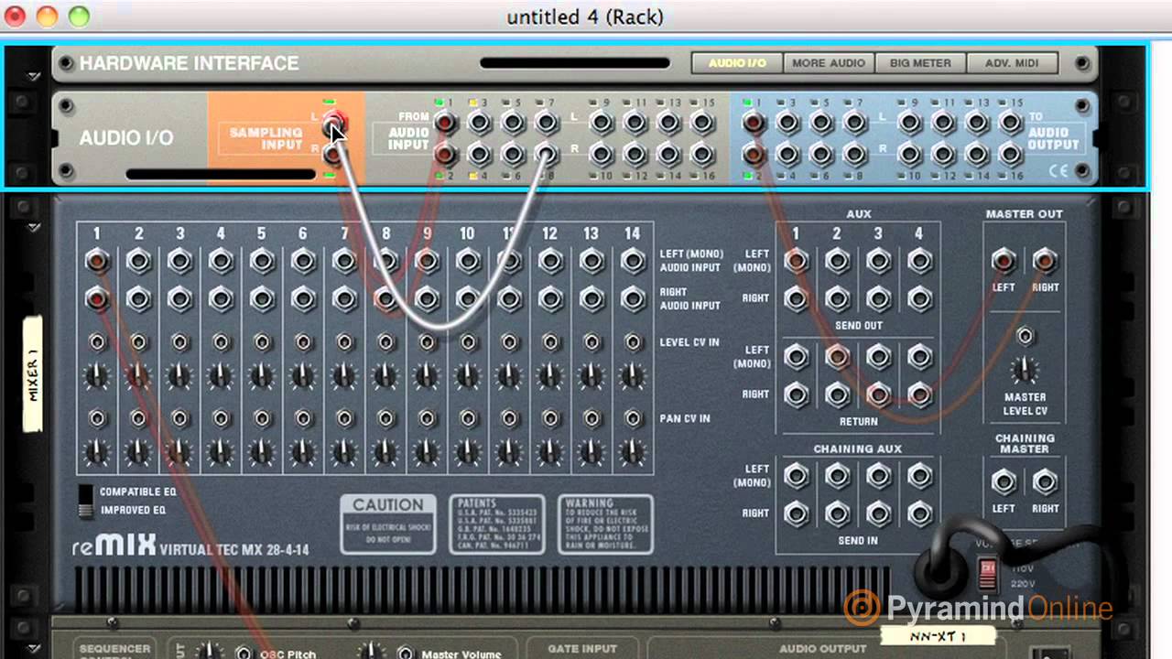Toggle the ADV. MIDI panel button
Image resolution: width=1172 pixels, height=659 pixels.
pyautogui.click(x=1012, y=63)
